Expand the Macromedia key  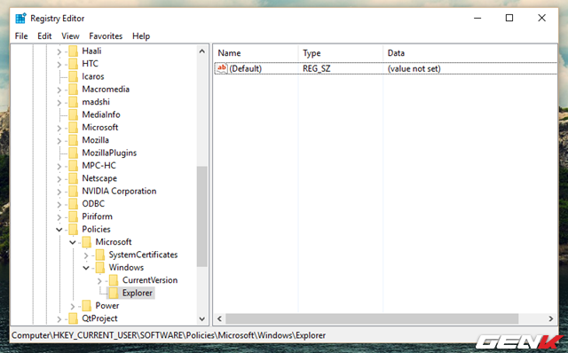click(x=59, y=90)
